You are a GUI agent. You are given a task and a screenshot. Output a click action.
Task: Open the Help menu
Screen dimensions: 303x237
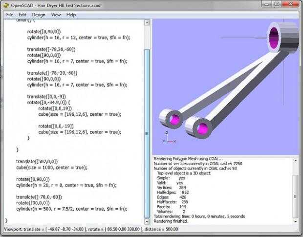71,15
